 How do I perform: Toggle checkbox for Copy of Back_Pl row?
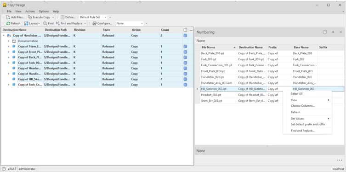tap(185, 57)
